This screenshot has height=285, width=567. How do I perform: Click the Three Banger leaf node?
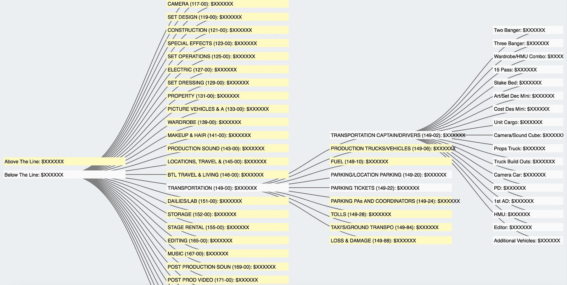528,43
